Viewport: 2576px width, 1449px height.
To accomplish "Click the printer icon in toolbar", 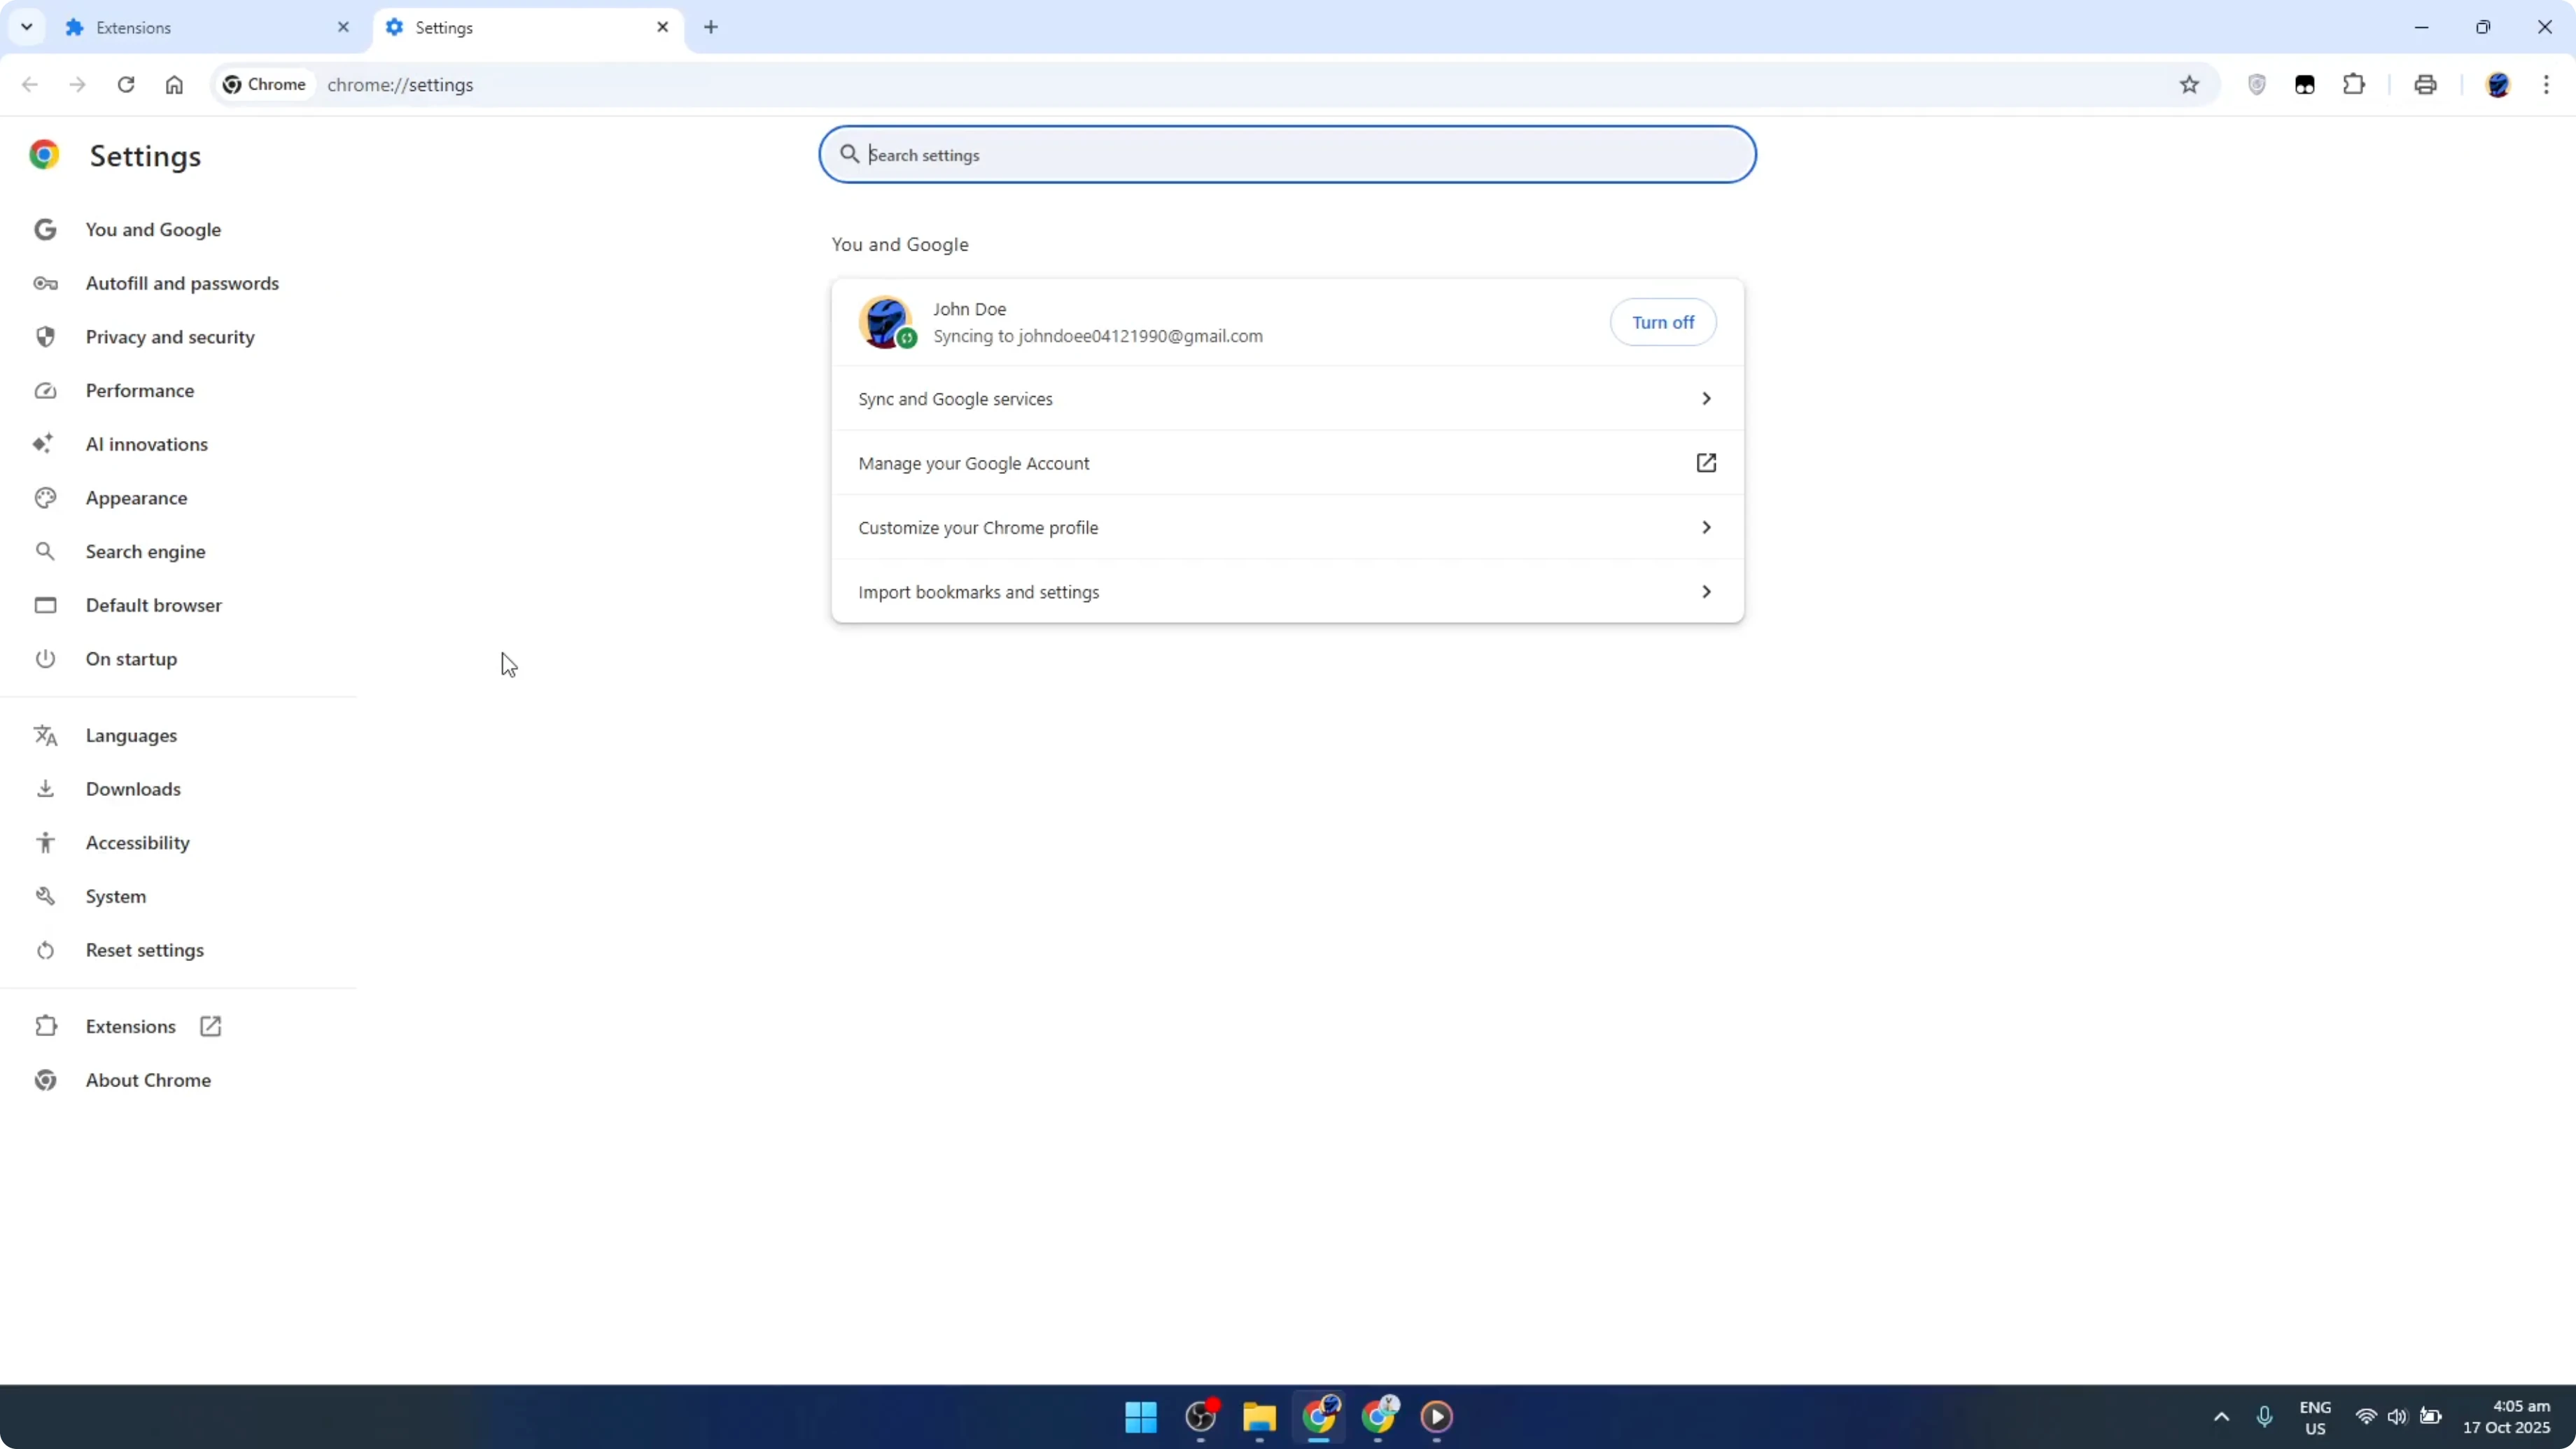I will click(x=2425, y=85).
